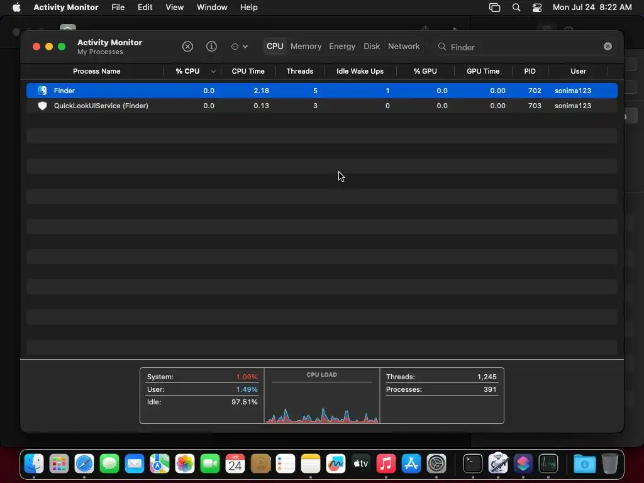This screenshot has height=483, width=644.
Task: Click the User percentage 1.49% value
Action: tap(247, 389)
